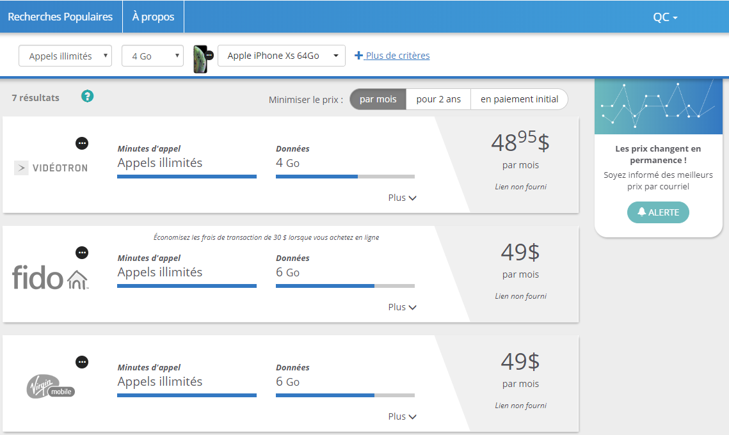
Task: Select the par mois price option
Action: pyautogui.click(x=378, y=99)
